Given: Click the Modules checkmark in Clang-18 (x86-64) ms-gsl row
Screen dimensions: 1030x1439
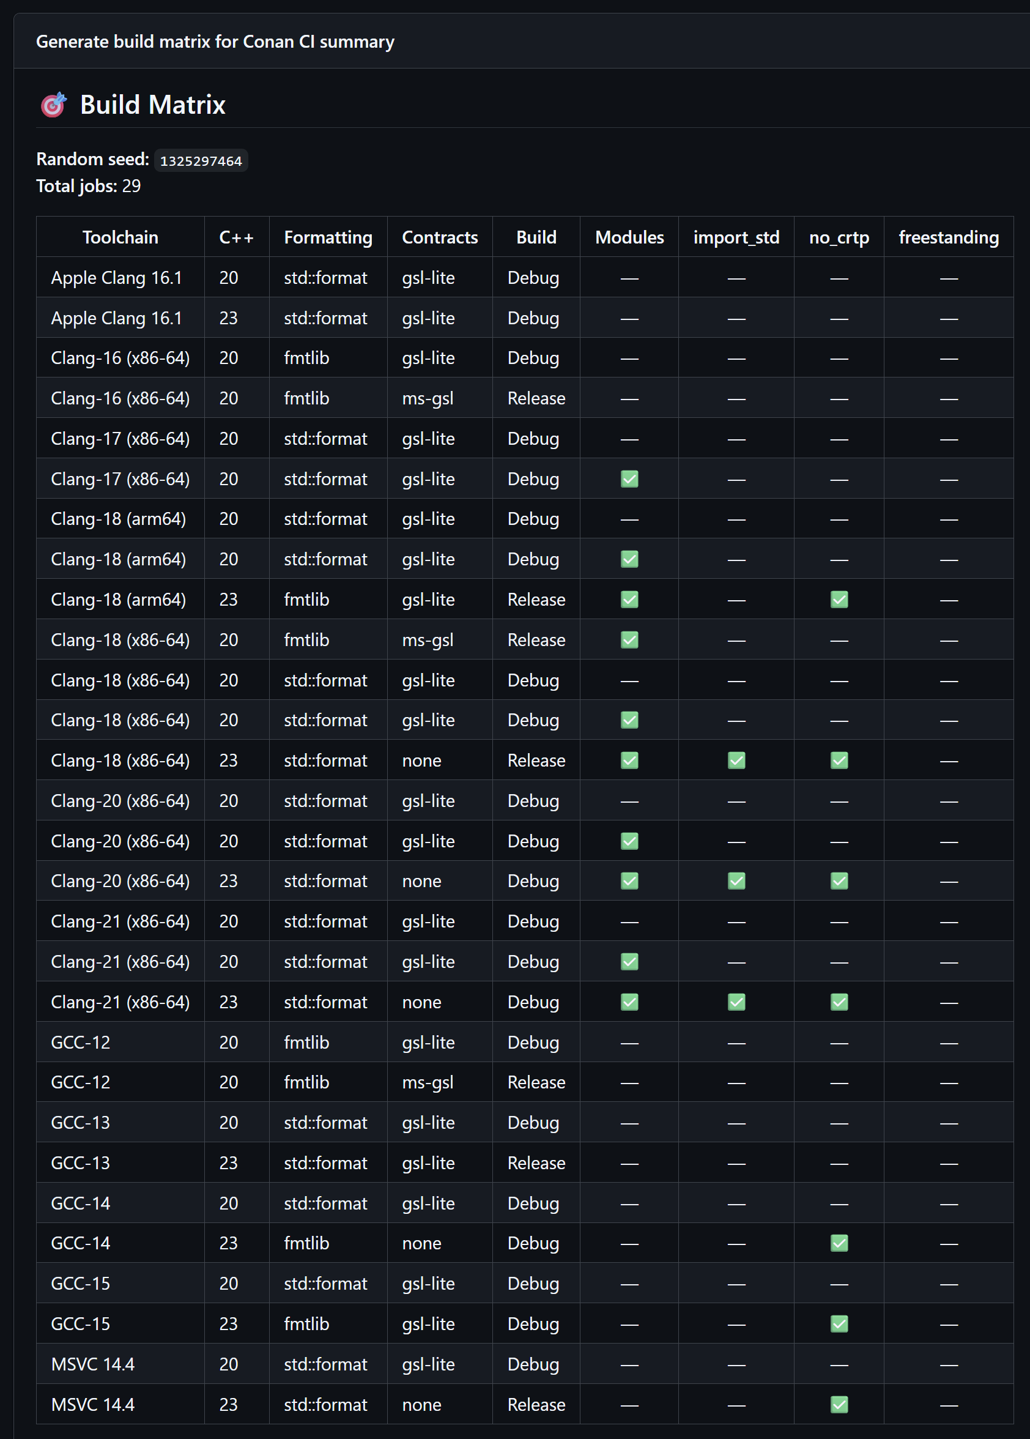Looking at the screenshot, I should pyautogui.click(x=629, y=640).
